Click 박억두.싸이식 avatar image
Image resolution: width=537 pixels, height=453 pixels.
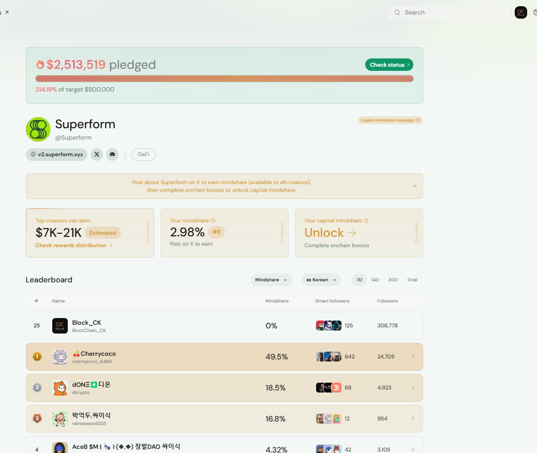60,419
